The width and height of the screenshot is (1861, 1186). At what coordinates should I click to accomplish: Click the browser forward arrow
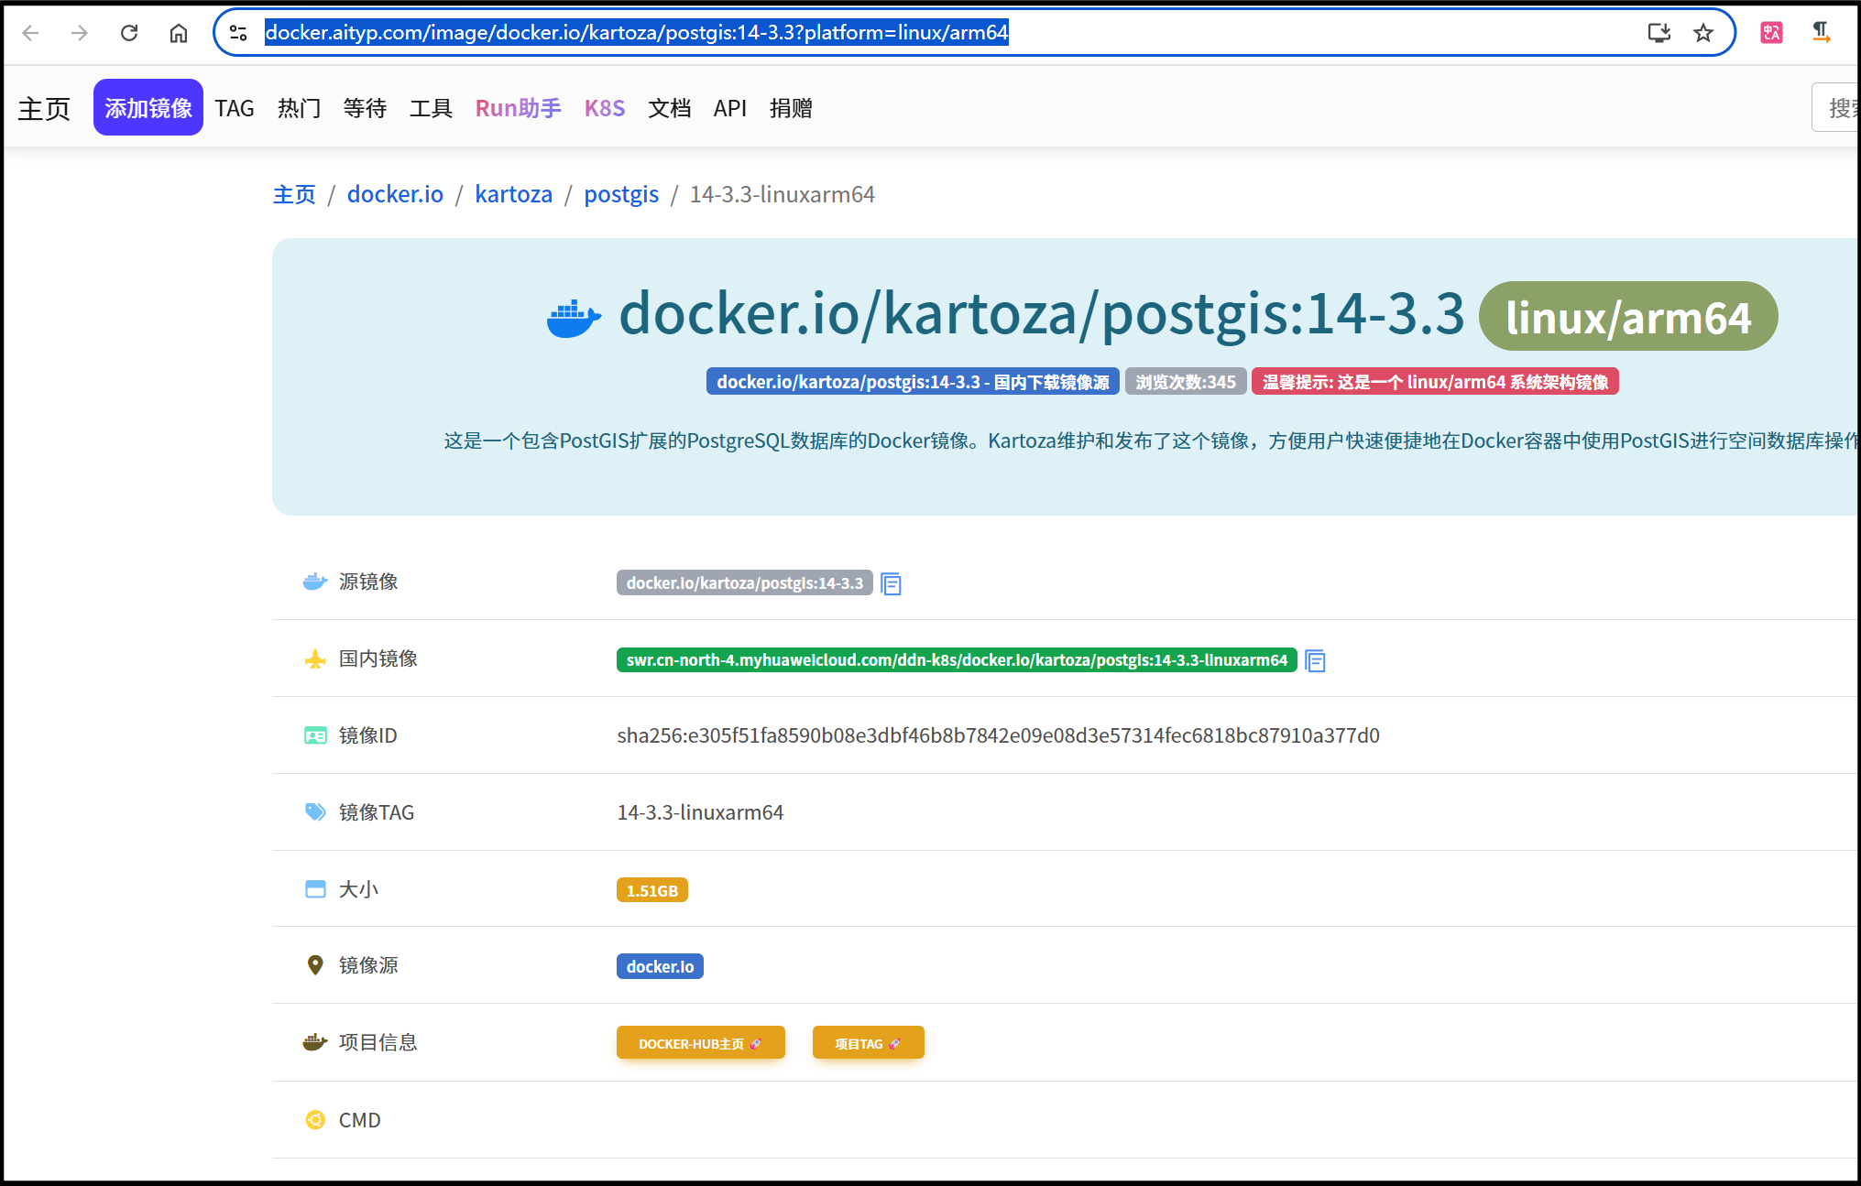click(x=80, y=33)
